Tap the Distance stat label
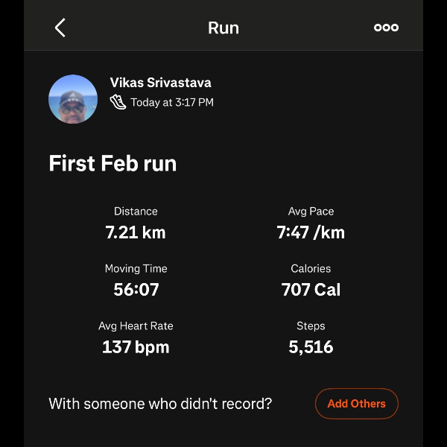The width and height of the screenshot is (447, 447). pos(136,212)
